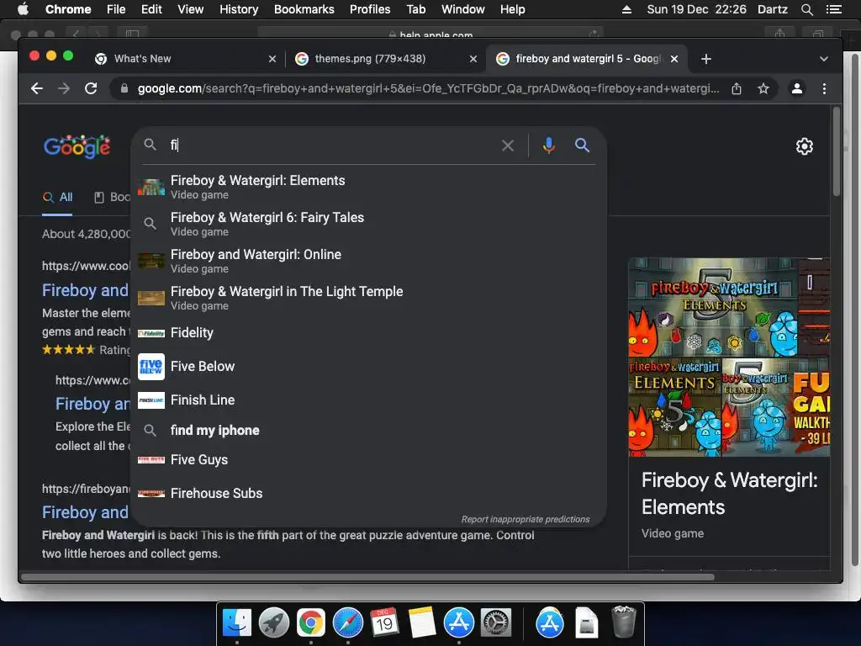Click the blue search magnifier button
This screenshot has width=861, height=646.
(582, 145)
